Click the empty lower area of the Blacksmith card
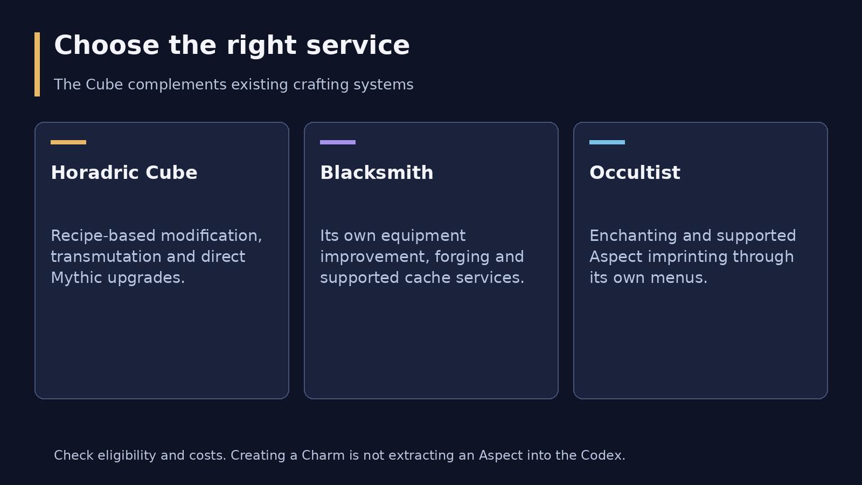Screen dimensions: 862x485 [x=431, y=342]
